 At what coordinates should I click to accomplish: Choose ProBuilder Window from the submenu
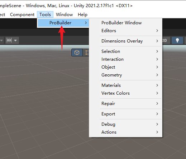pyautogui.click(x=125, y=23)
